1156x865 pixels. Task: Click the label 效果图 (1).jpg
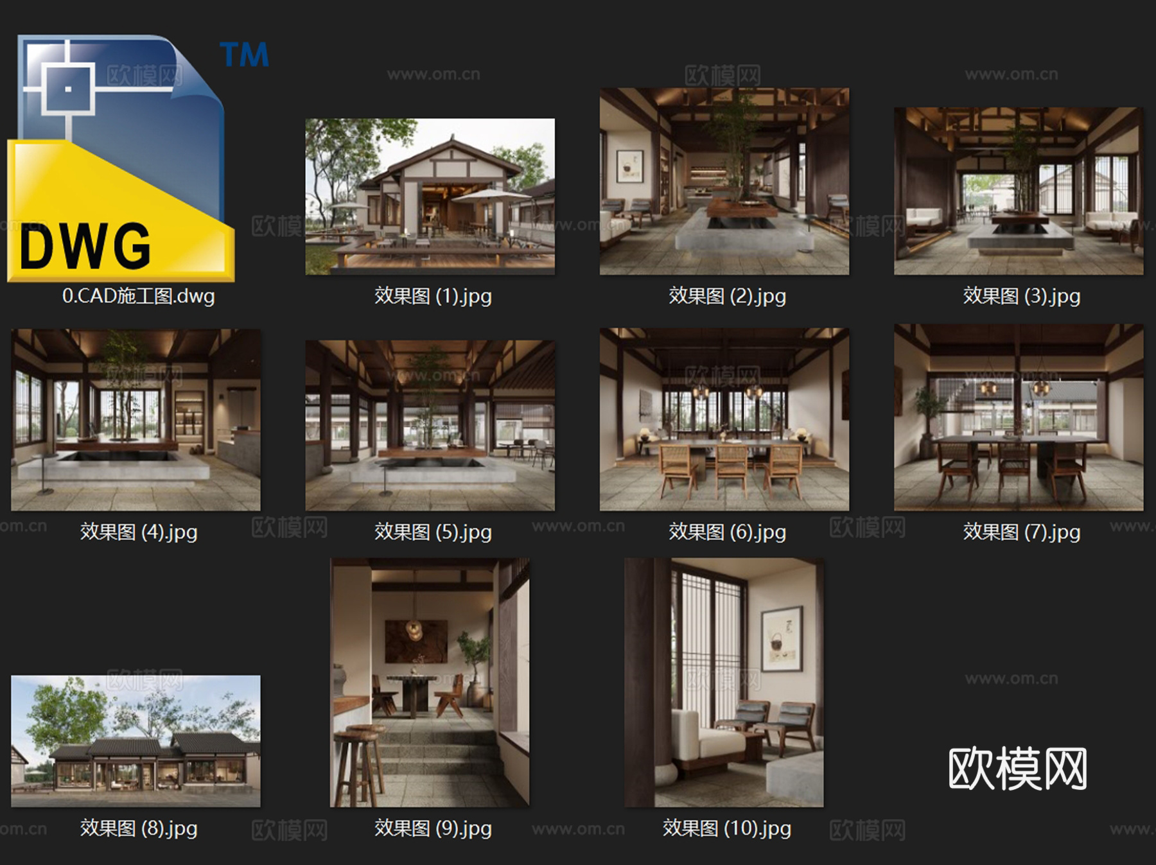pyautogui.click(x=433, y=296)
